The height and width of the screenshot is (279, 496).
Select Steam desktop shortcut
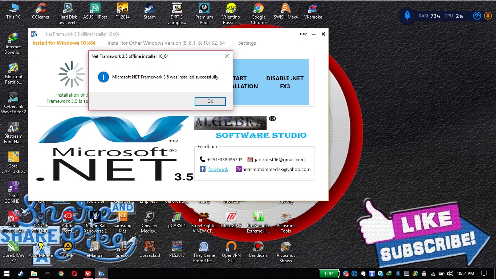click(150, 11)
